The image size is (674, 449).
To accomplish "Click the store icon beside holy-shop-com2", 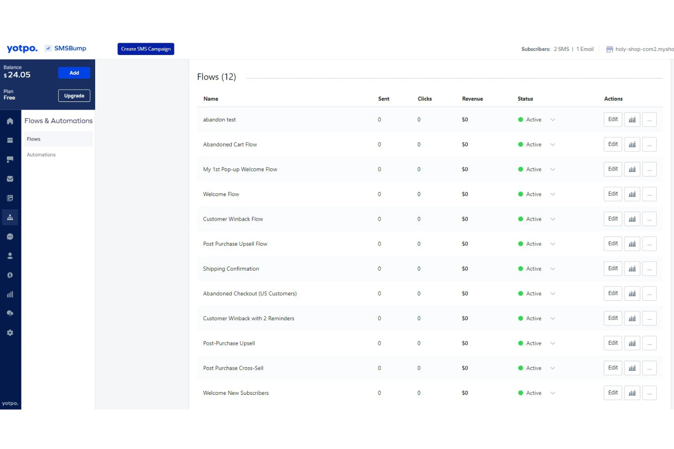I will [609, 49].
